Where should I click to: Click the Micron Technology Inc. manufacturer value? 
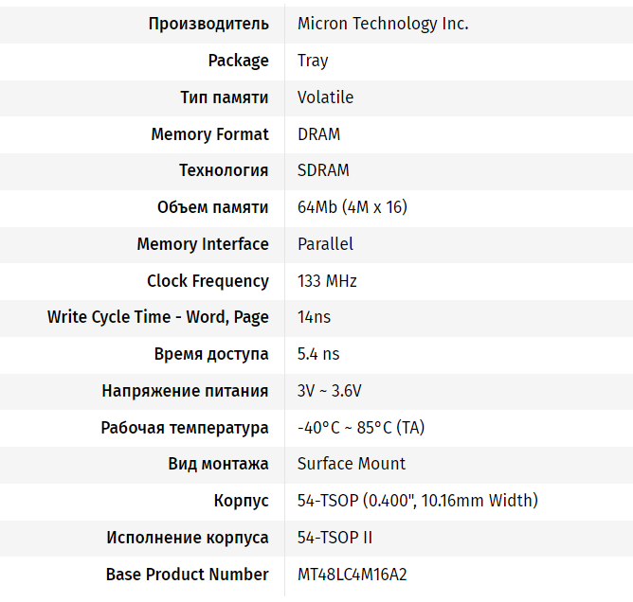[383, 24]
